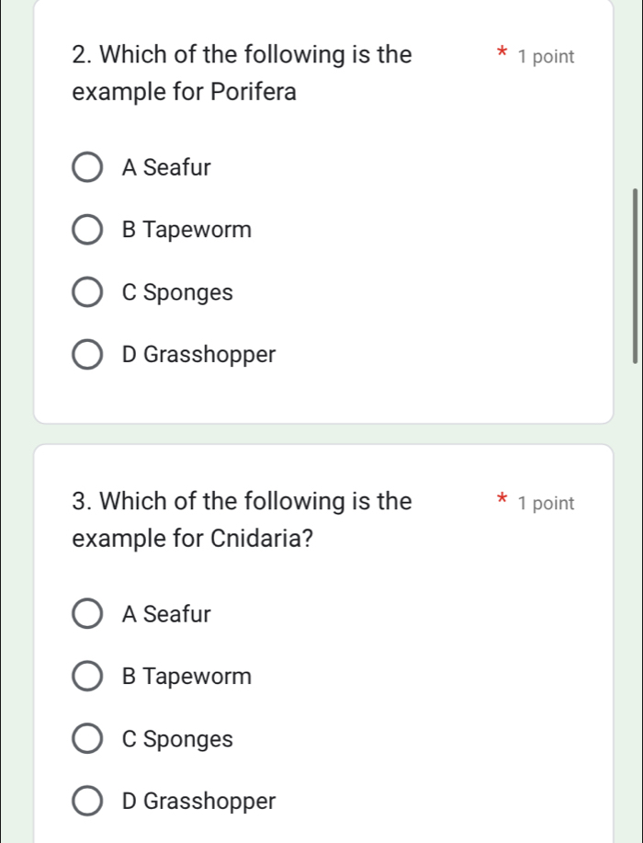Viewport: 643px width, 843px height.
Task: Choose C Sponges as answer to question 2
Action: pyautogui.click(x=87, y=291)
